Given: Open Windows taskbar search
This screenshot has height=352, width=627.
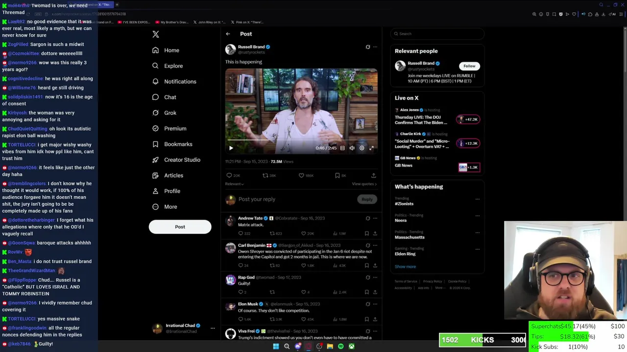Looking at the screenshot, I should pos(287,347).
